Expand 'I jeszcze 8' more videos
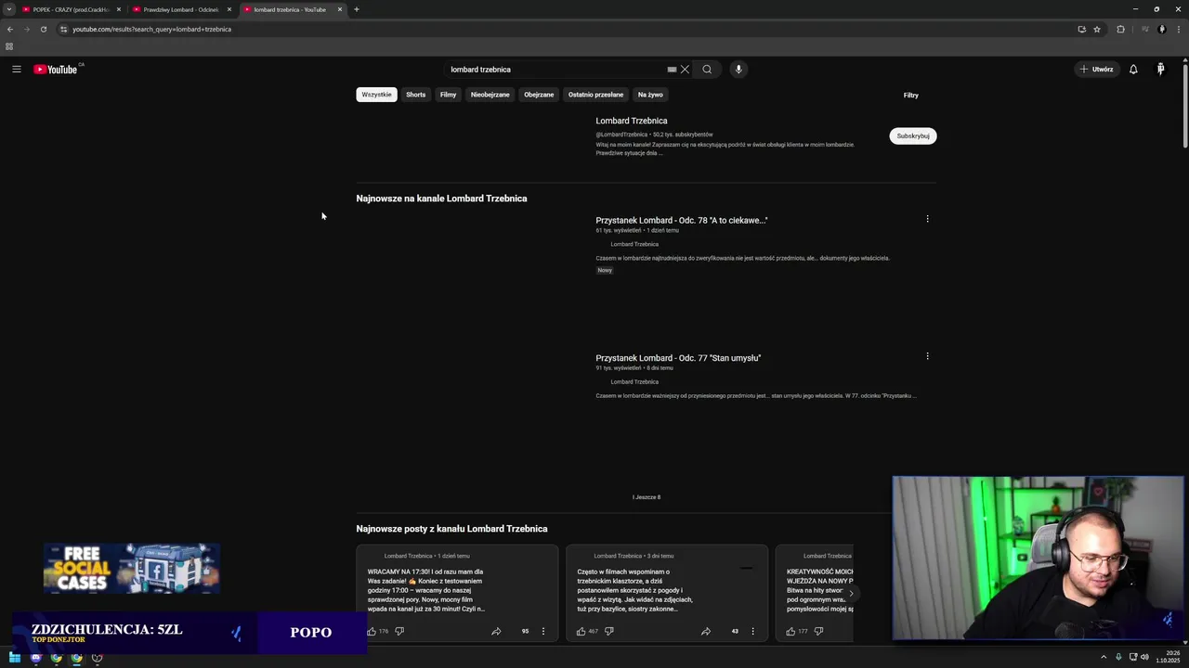The image size is (1189, 668). (647, 497)
